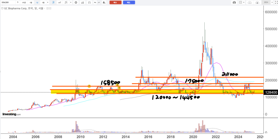Click the symbol search field showing 006280

[x=8, y=3]
